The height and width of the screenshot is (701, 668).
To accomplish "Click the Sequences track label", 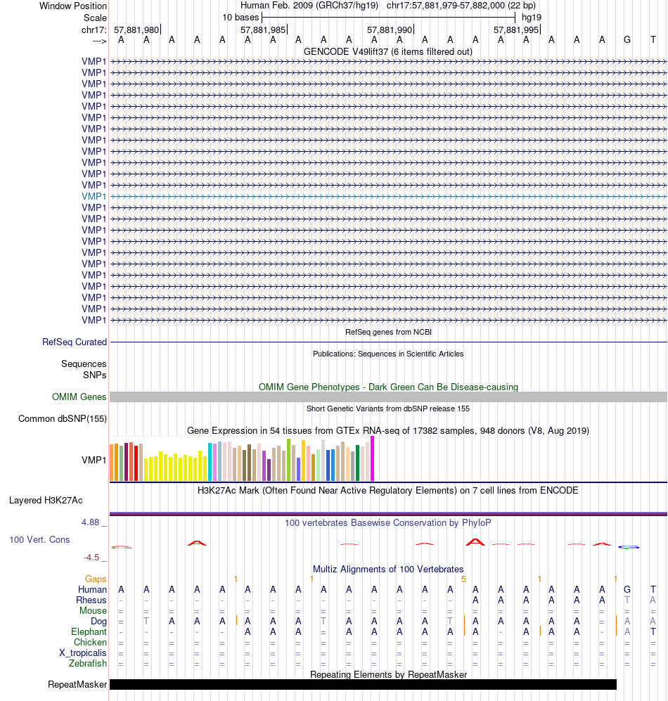I will pos(84,364).
